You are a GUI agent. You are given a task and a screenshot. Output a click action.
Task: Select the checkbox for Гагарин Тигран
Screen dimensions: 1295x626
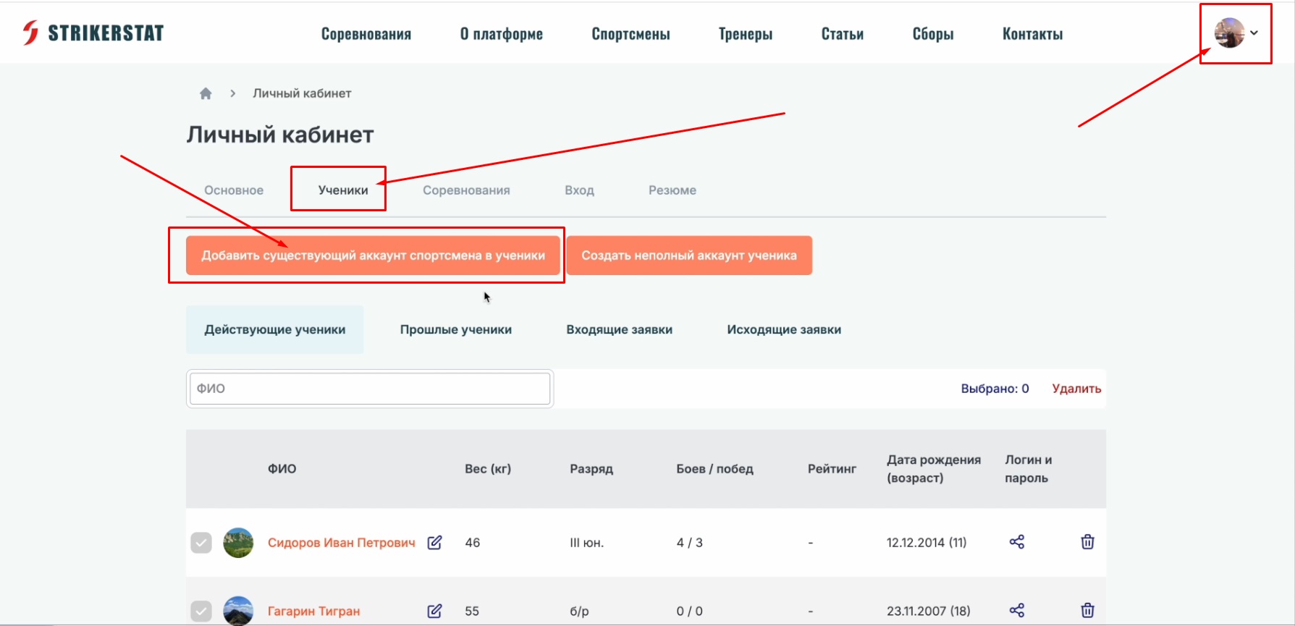(x=201, y=611)
